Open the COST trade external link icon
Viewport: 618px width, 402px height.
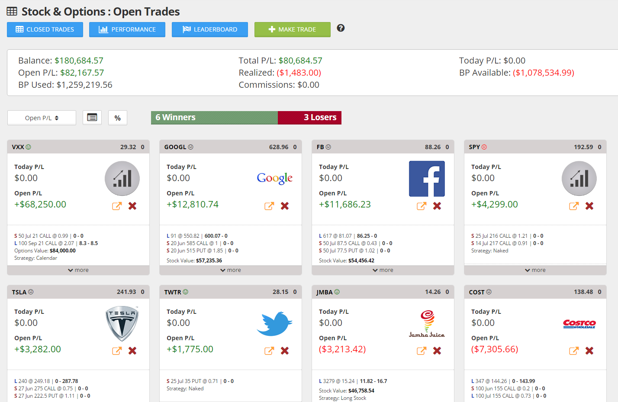click(574, 351)
